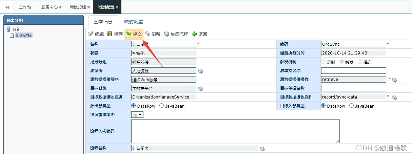Click the 目标单据名称 input field
412x154 pixels.
(353, 88)
